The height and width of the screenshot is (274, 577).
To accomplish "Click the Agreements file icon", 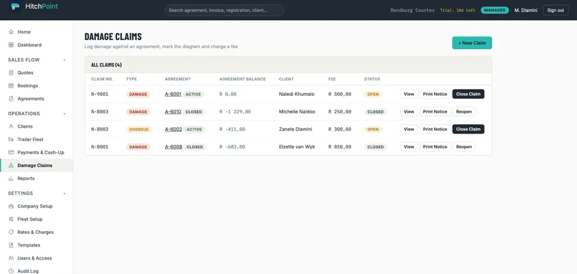I will click(x=11, y=99).
